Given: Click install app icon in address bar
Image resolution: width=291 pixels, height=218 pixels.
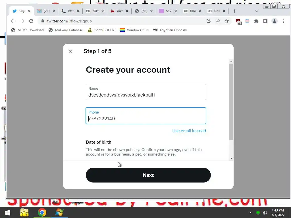Looking at the screenshot, I should (209, 21).
